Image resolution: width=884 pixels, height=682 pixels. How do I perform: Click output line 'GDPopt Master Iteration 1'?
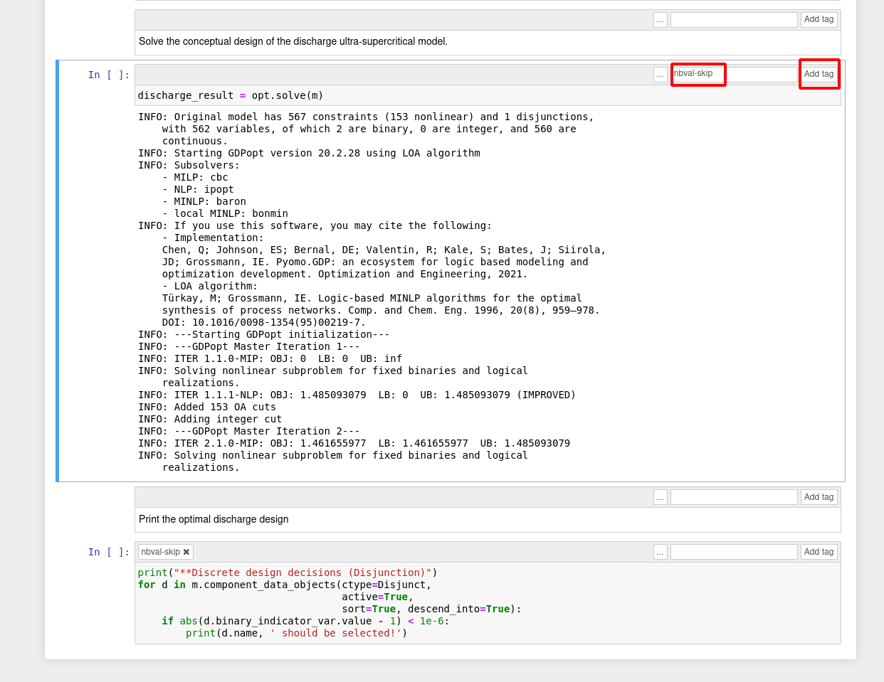tap(249, 346)
